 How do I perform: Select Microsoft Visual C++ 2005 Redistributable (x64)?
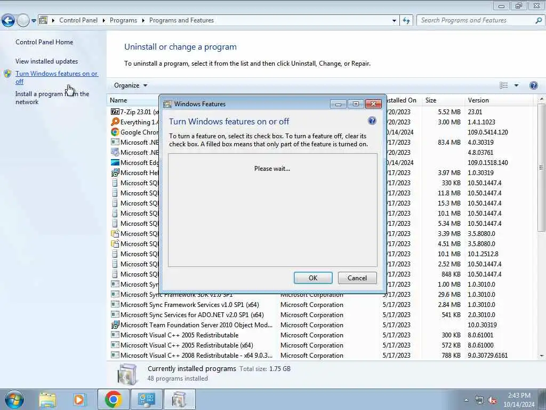pos(187,345)
